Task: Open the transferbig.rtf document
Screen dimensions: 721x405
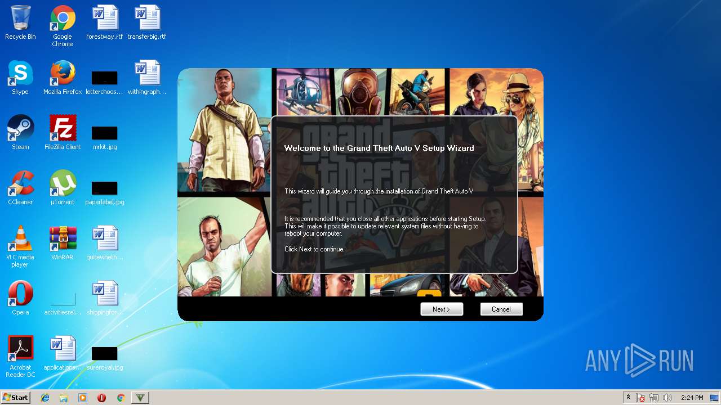Action: tap(147, 23)
